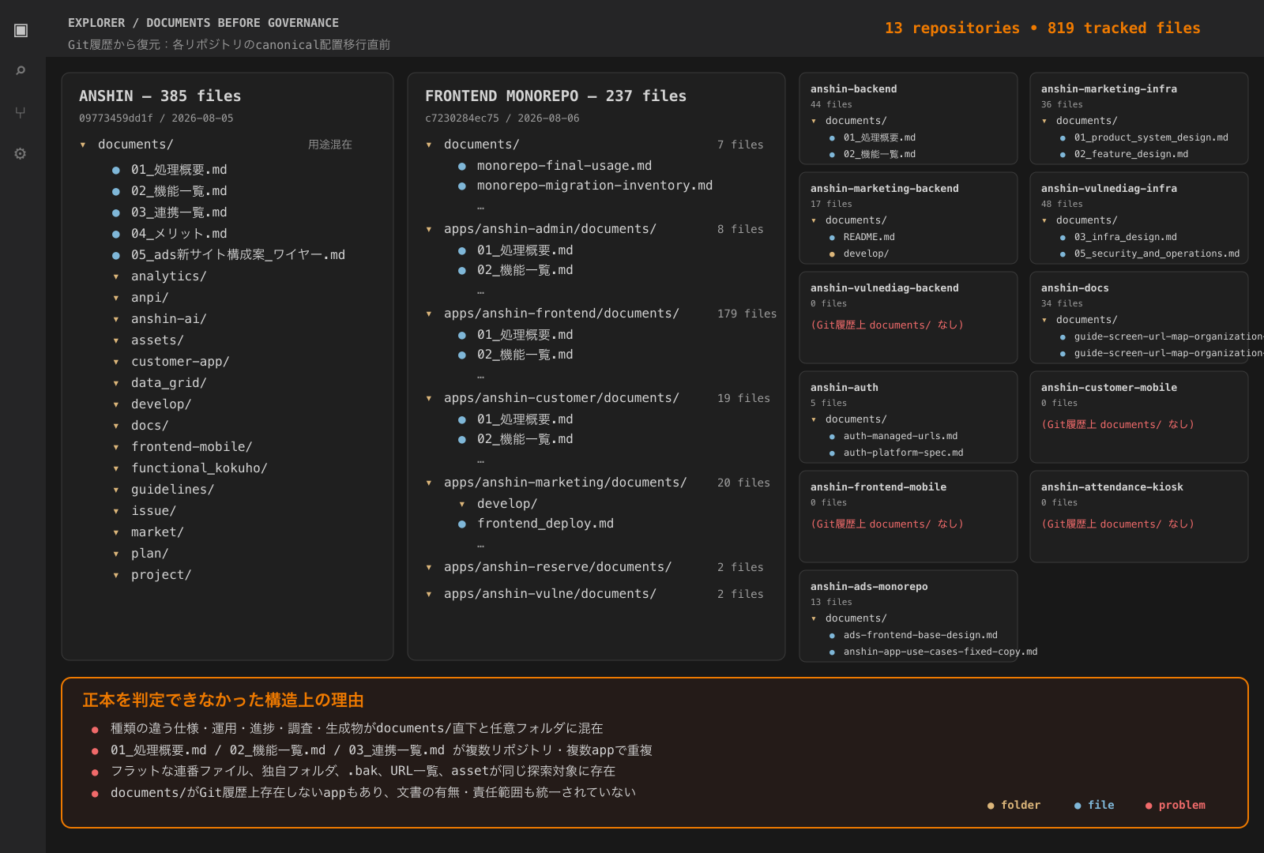Expand the guidelines/ folder
1264x853 pixels.
pos(116,490)
